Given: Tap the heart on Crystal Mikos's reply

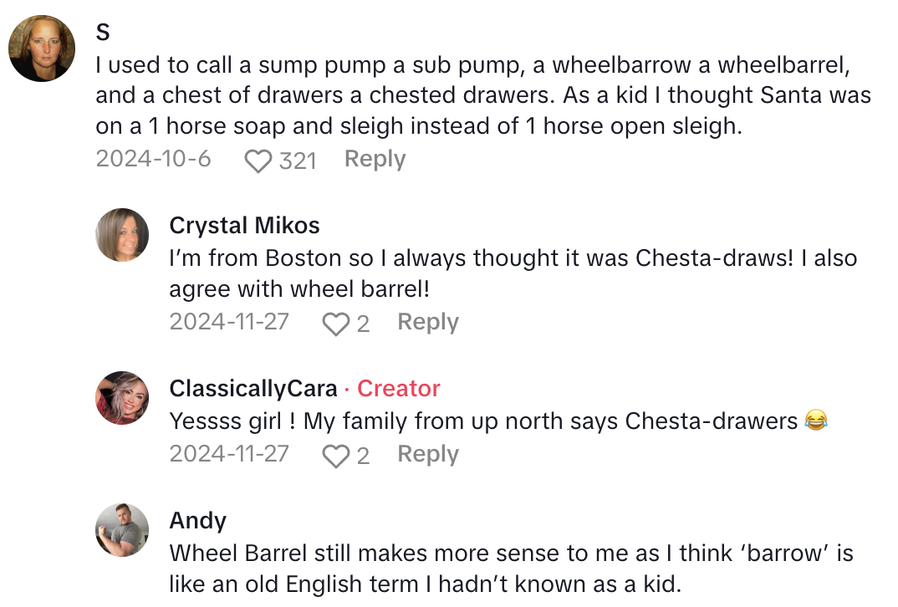Looking at the screenshot, I should tap(335, 324).
